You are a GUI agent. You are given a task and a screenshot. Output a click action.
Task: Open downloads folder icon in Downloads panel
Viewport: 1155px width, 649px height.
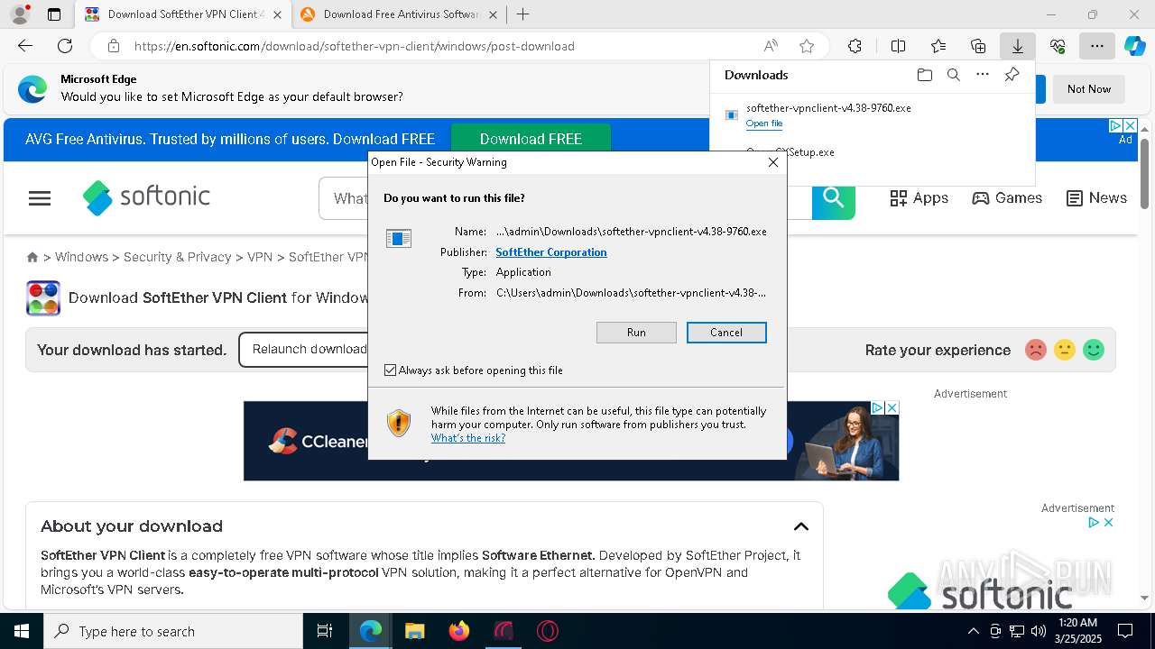[x=924, y=75]
